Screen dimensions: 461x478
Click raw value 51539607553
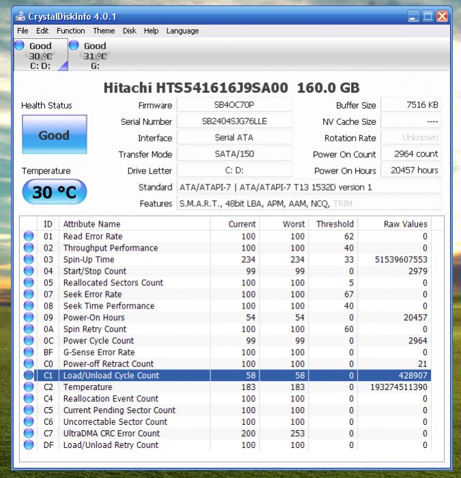401,259
